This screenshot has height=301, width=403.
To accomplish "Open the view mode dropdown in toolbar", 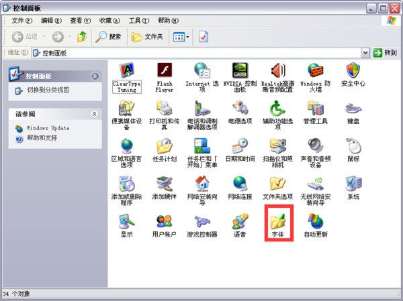I will pyautogui.click(x=181, y=36).
